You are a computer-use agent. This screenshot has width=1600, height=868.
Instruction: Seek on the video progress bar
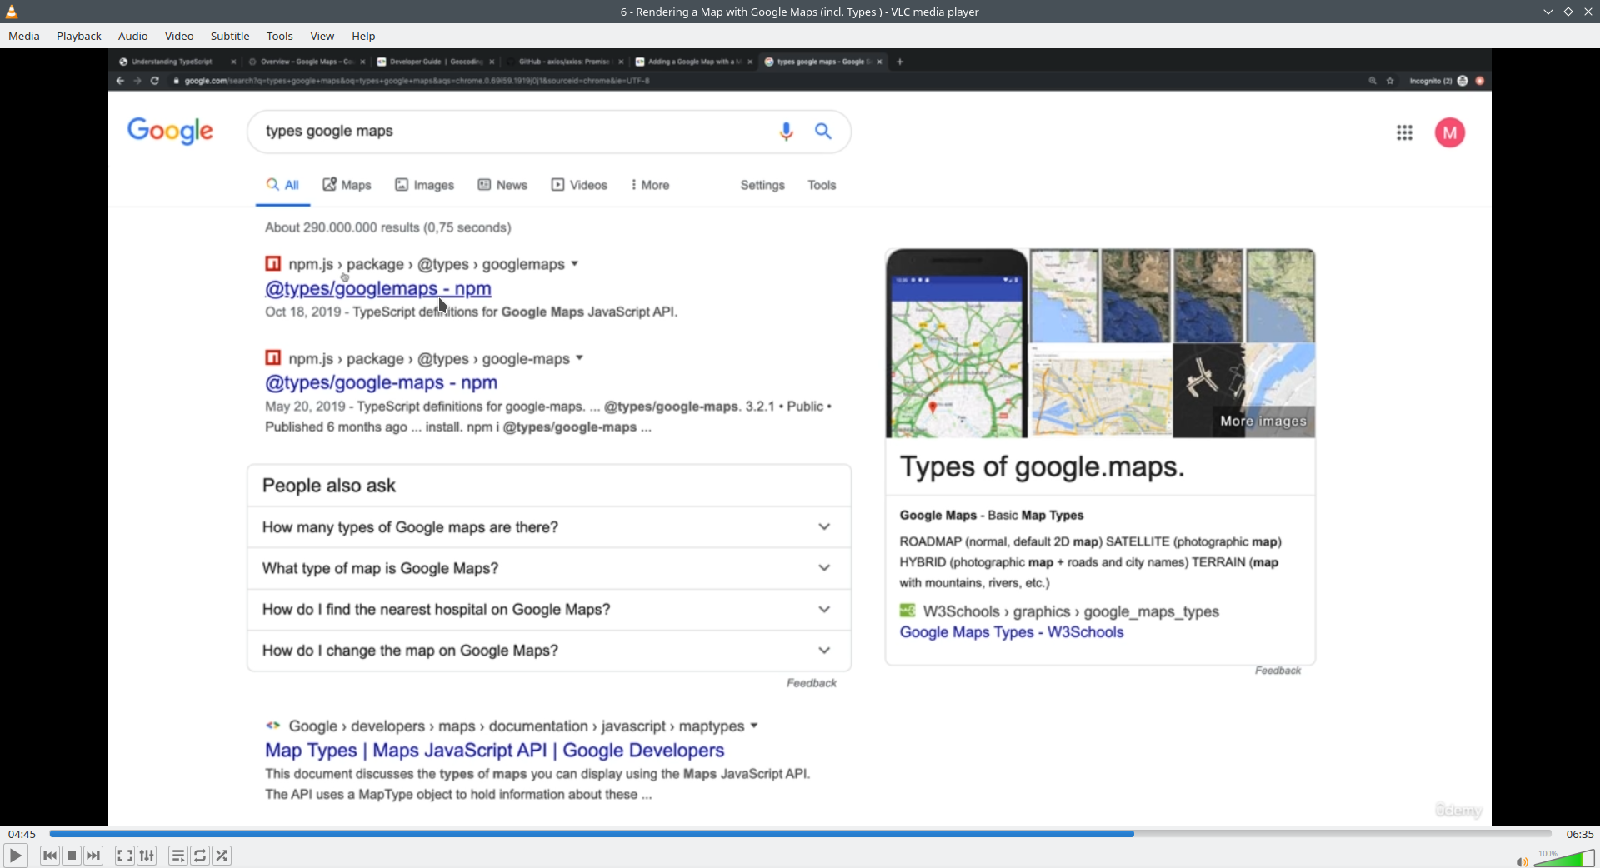(800, 834)
